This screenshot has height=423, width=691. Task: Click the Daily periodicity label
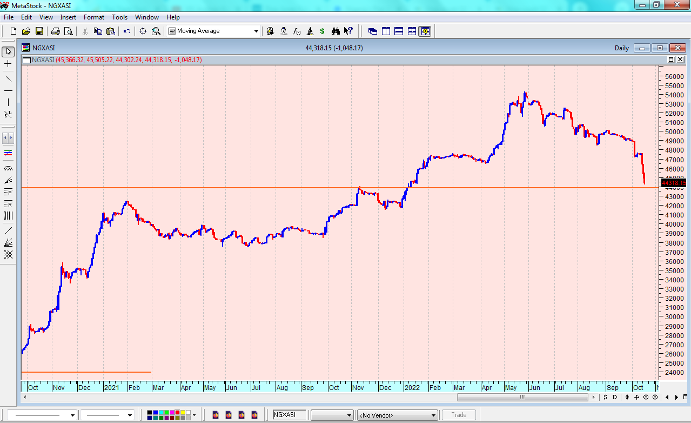tap(622, 48)
